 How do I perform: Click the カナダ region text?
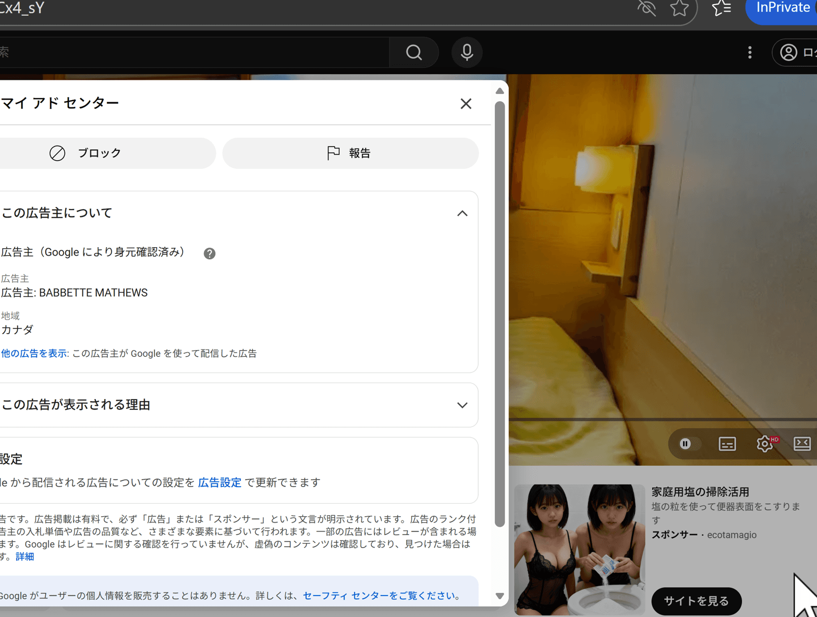(17, 330)
